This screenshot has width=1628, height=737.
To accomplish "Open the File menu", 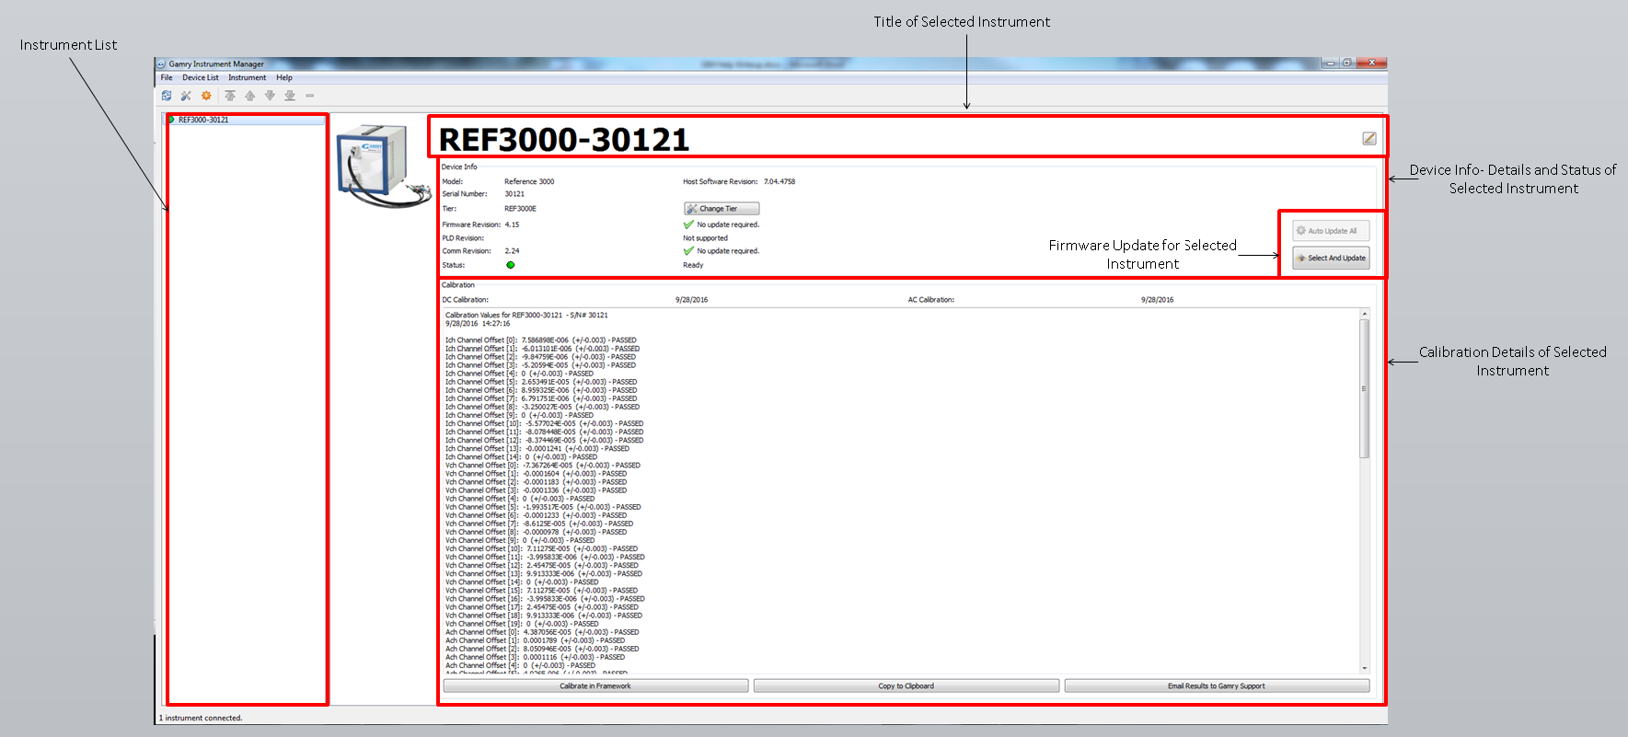I will point(167,78).
